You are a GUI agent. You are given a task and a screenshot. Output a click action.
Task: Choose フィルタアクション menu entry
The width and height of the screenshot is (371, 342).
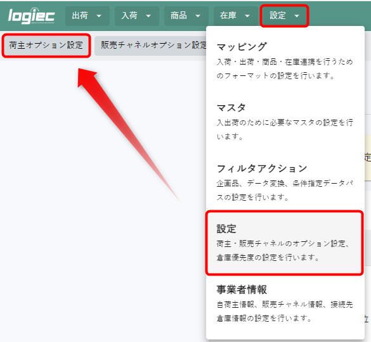285,182
